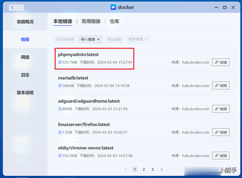Screen dimensions: 242x178
Task: Select the oldiy/chrome-novnc:latest image name
Action: [x=86, y=148]
